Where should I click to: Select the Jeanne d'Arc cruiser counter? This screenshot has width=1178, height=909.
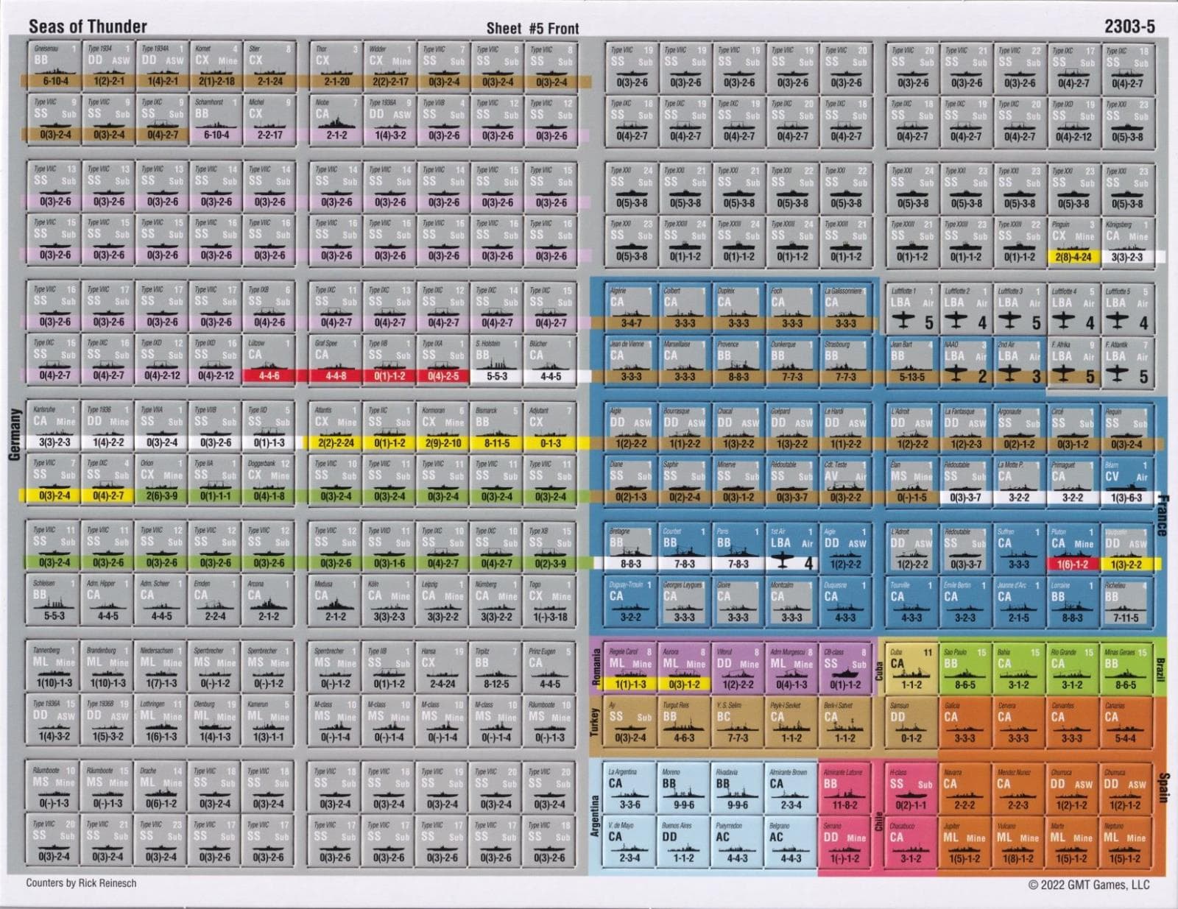click(x=1020, y=603)
